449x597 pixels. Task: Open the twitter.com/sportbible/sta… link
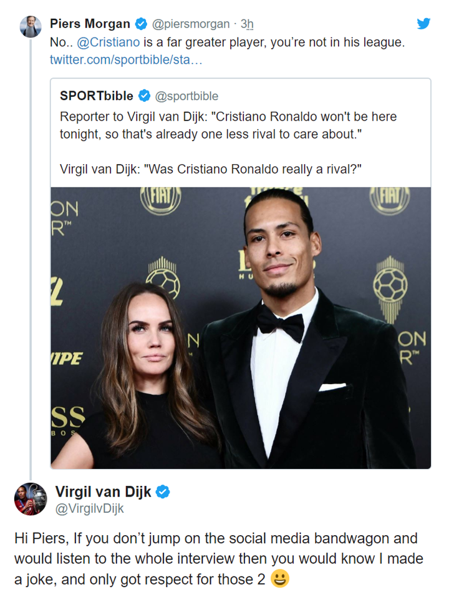tap(126, 61)
